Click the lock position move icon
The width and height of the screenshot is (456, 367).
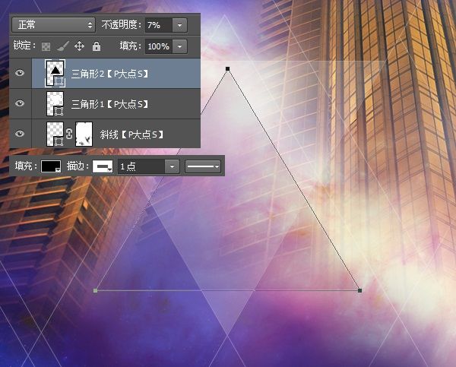click(79, 46)
